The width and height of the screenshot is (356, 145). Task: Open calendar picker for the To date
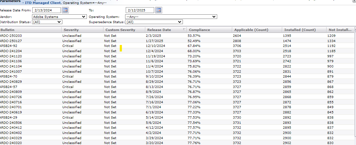coord(159,10)
